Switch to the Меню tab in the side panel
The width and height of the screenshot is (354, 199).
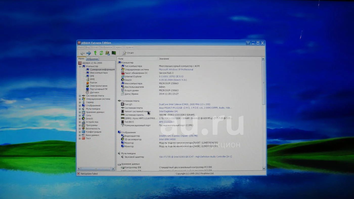[81, 59]
